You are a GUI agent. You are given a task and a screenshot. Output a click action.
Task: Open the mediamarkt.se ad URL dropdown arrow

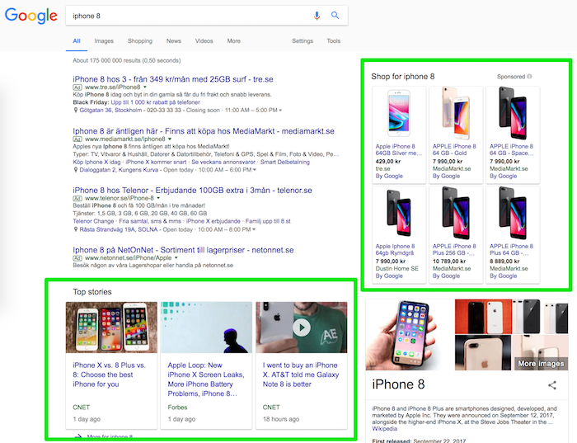point(170,139)
